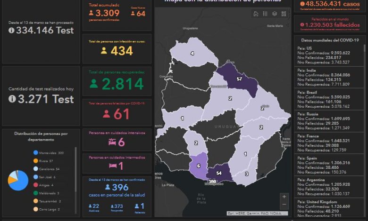
Task: Zoom in on the map
Action: point(284,197)
